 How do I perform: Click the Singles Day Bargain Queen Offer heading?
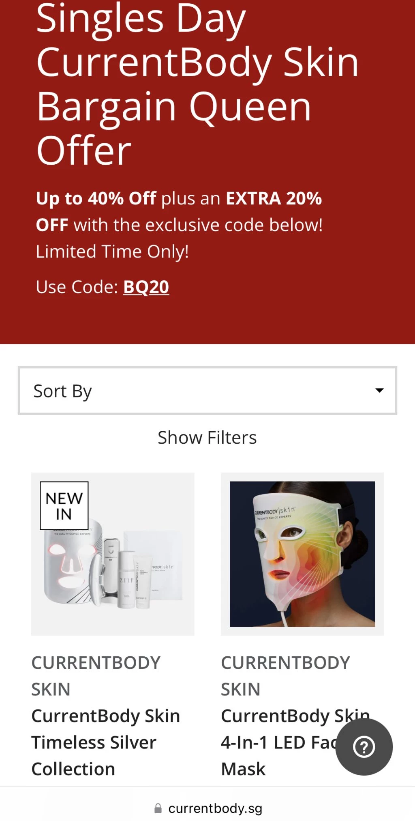(x=198, y=84)
